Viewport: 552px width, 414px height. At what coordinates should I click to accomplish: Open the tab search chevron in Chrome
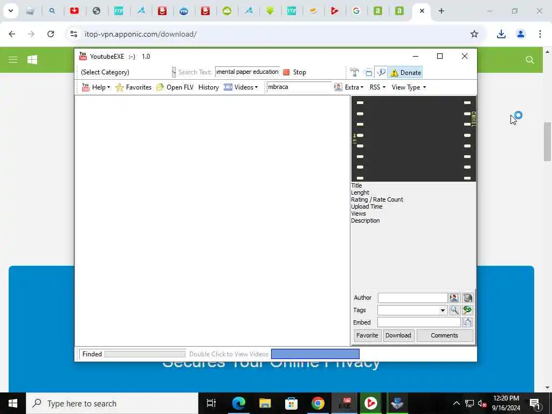[x=11, y=11]
